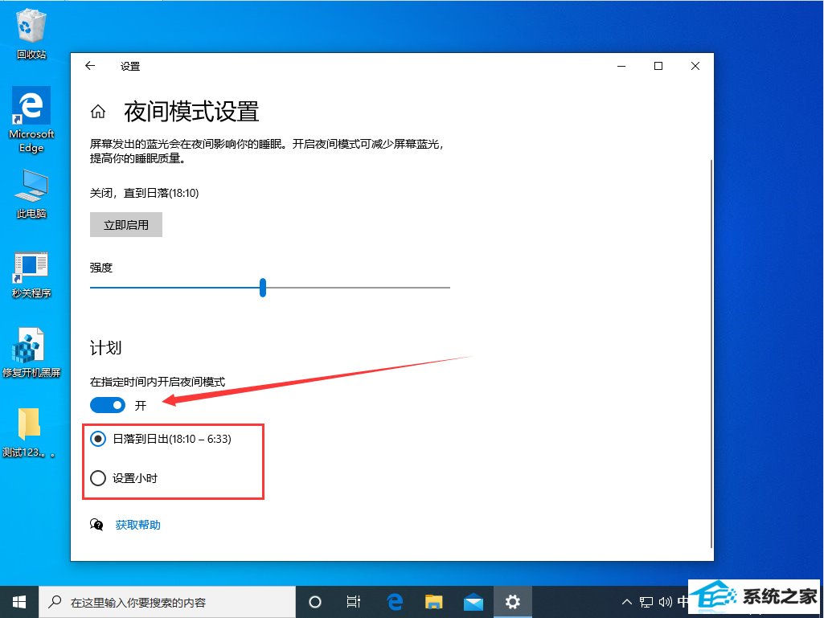Maximize the Settings window
The image size is (824, 618).
[x=658, y=66]
